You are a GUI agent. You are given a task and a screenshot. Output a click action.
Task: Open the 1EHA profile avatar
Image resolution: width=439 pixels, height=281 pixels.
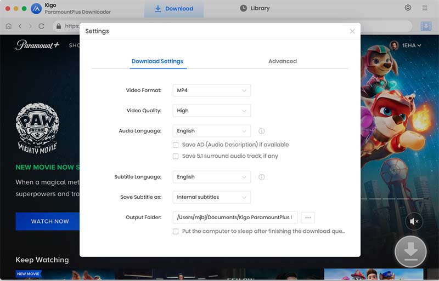[394, 45]
